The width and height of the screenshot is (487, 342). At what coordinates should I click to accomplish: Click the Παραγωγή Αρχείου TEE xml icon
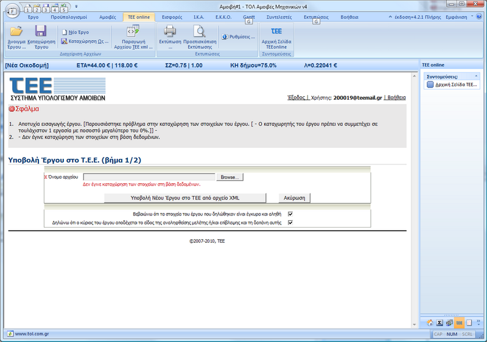(134, 32)
